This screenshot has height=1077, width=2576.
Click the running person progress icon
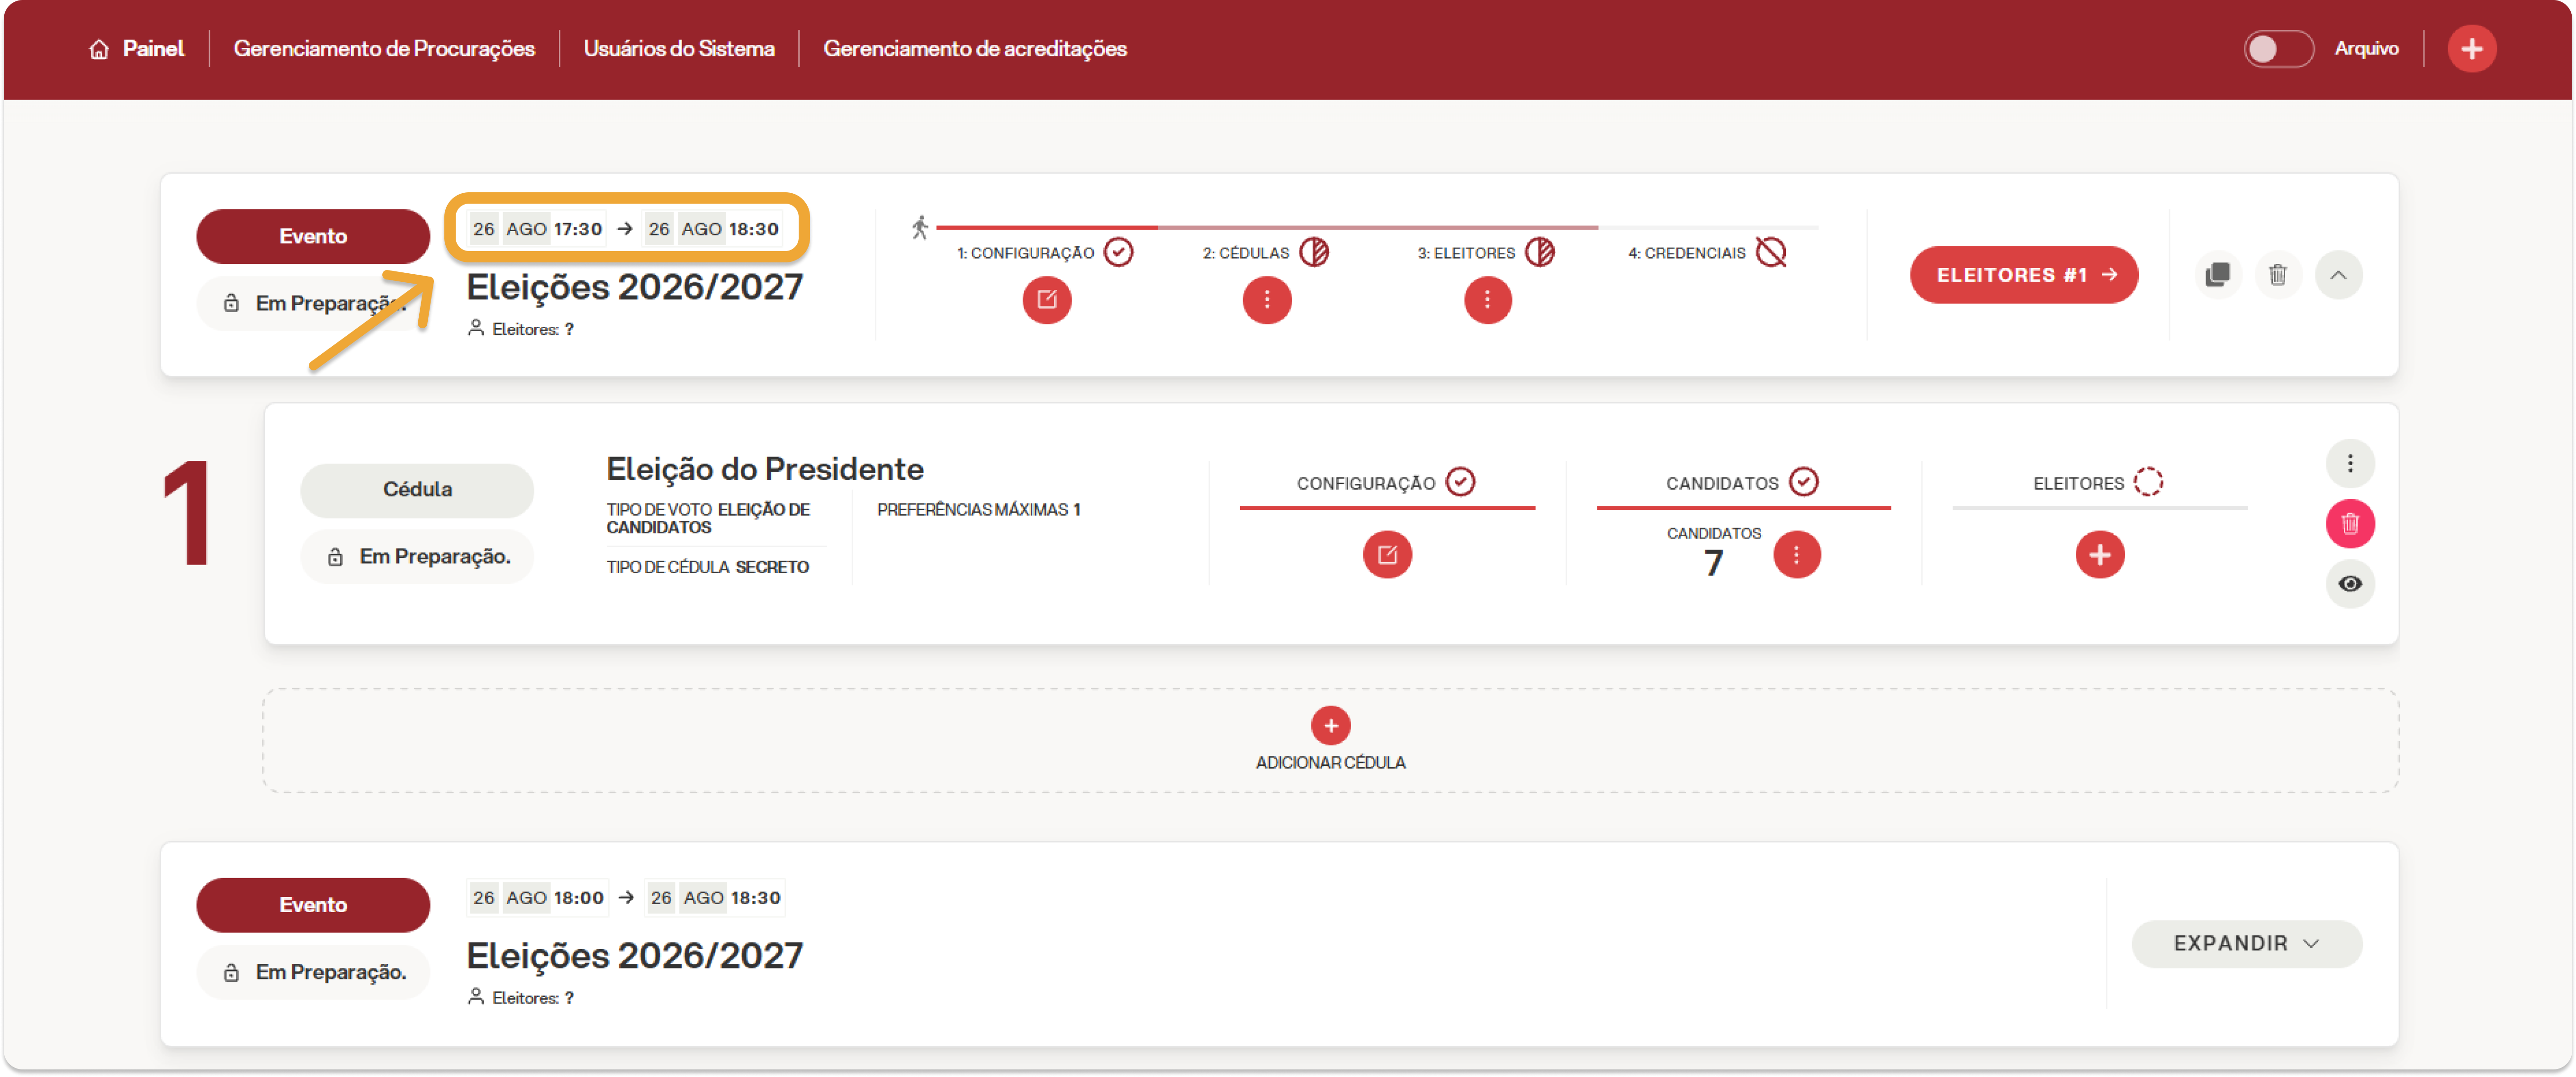click(920, 228)
